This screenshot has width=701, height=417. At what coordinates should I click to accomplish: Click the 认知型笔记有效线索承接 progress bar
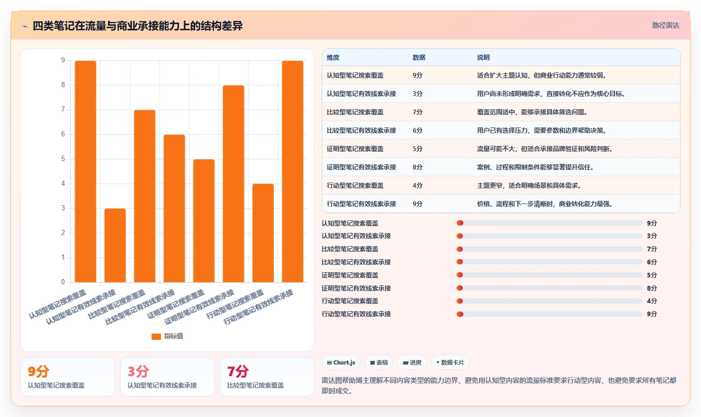click(549, 236)
